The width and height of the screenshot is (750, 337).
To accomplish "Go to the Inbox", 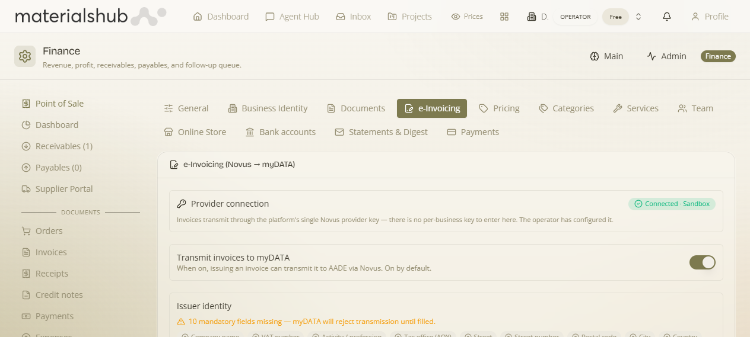I will pyautogui.click(x=353, y=17).
